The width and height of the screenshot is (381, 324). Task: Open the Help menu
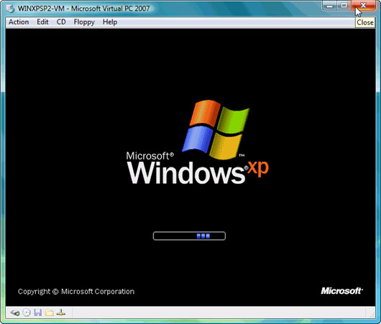(110, 22)
